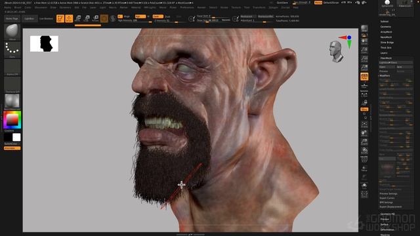Click the Zoom3D icon in right shelf
Screen dimensions: 420x236
click(364, 142)
